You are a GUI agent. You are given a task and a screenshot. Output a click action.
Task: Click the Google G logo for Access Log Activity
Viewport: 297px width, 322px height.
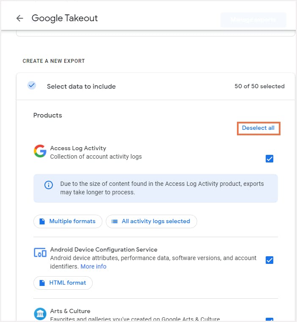40,151
